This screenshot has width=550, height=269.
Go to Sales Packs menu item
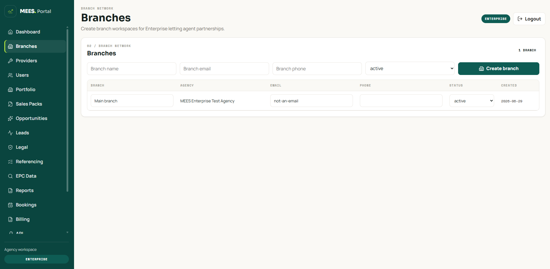(x=35, y=104)
